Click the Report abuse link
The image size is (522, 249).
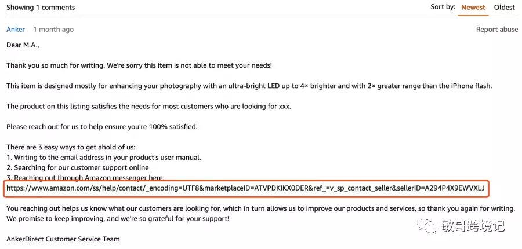(496, 30)
